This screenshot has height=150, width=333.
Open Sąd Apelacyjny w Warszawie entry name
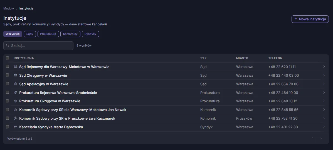(x=44, y=84)
